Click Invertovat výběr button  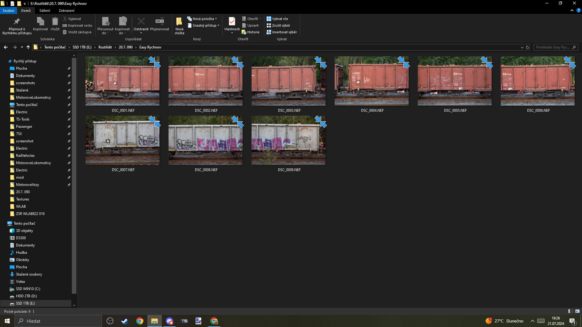click(282, 32)
